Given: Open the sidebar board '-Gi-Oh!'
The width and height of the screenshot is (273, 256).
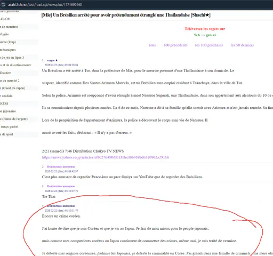Looking at the screenshot, I should tap(5, 19).
